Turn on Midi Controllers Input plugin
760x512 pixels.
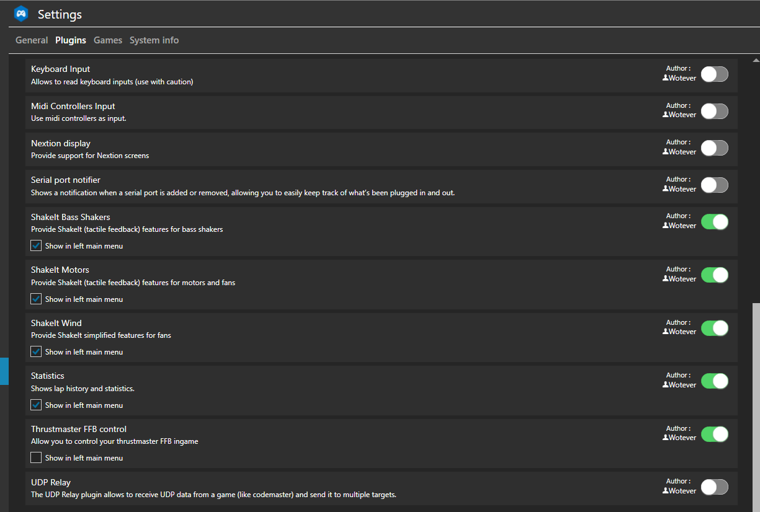coord(715,111)
